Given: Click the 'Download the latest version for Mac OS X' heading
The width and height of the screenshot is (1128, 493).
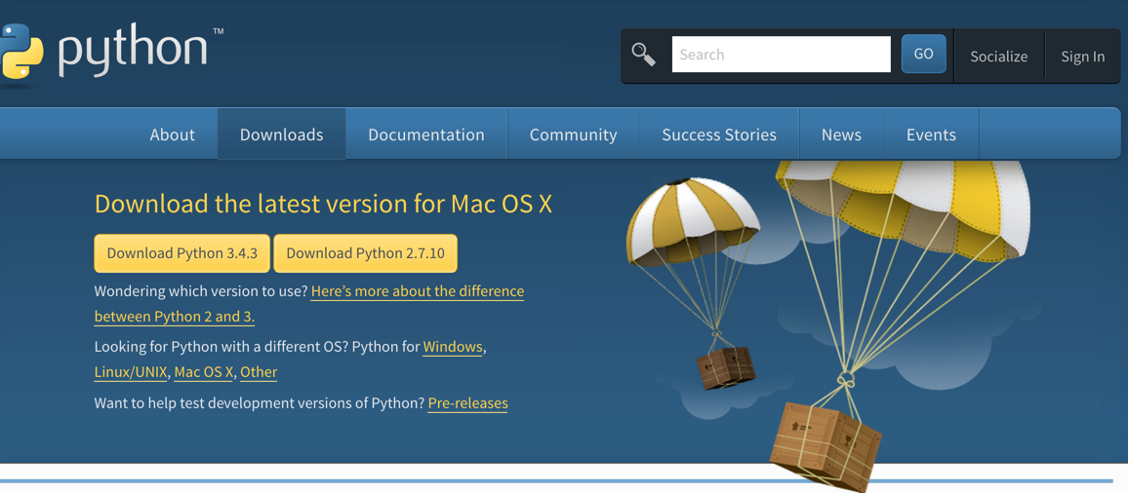Looking at the screenshot, I should [x=323, y=204].
